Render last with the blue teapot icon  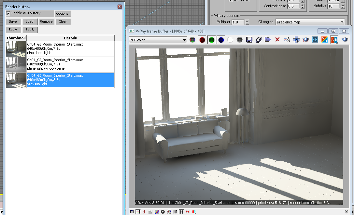(345, 40)
